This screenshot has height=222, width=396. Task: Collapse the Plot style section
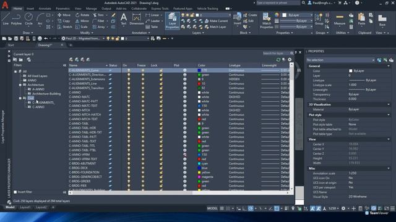pyautogui.click(x=389, y=115)
